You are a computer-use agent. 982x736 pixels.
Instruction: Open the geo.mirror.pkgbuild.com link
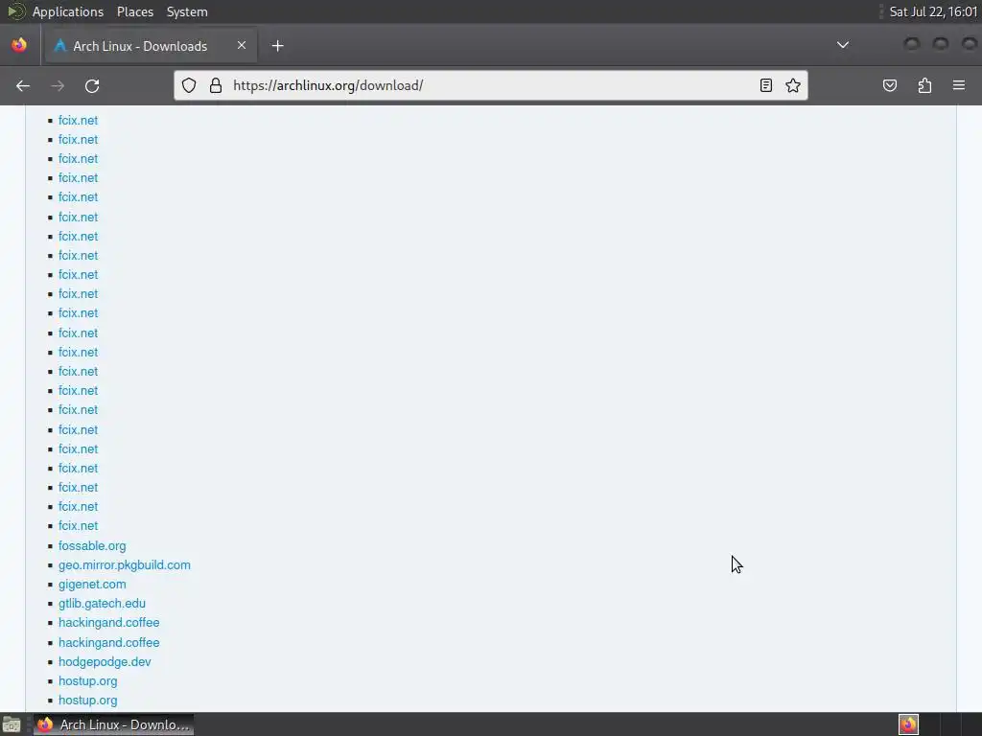click(x=125, y=565)
